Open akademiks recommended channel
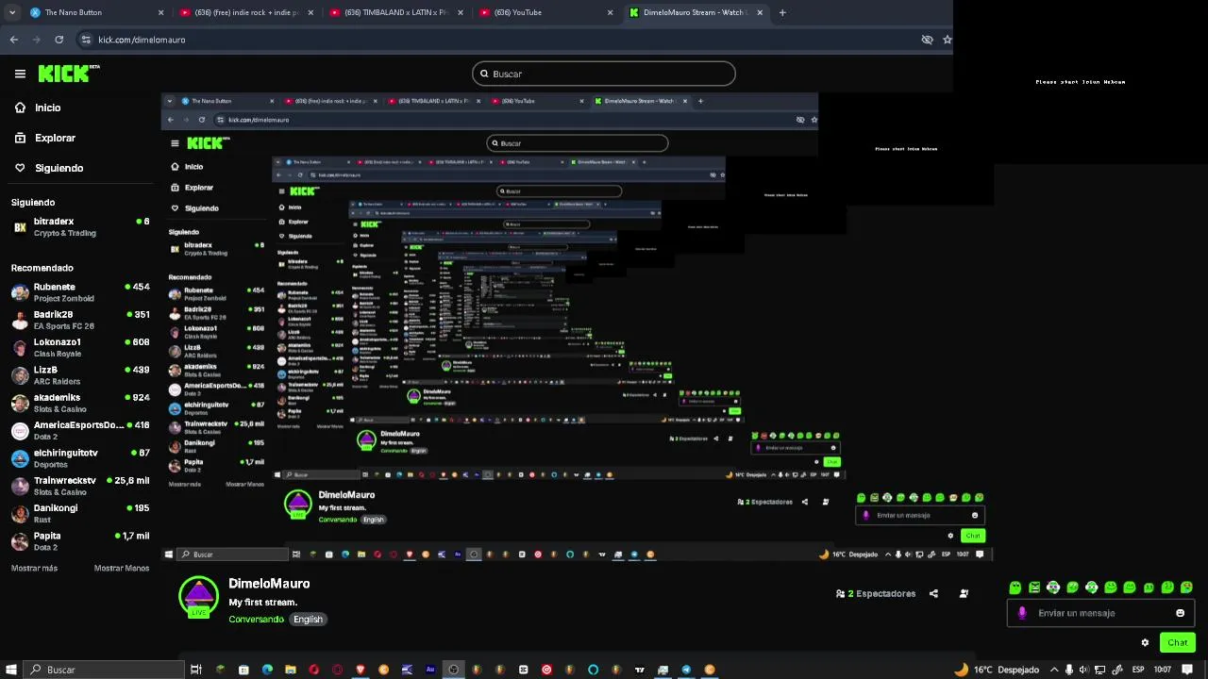Viewport: 1208px width, 679px height. click(x=80, y=403)
